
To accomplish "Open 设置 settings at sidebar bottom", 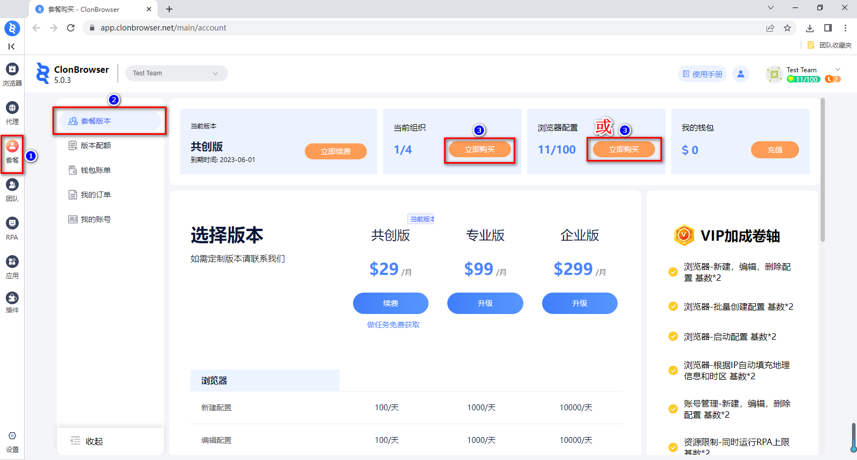I will 12,442.
